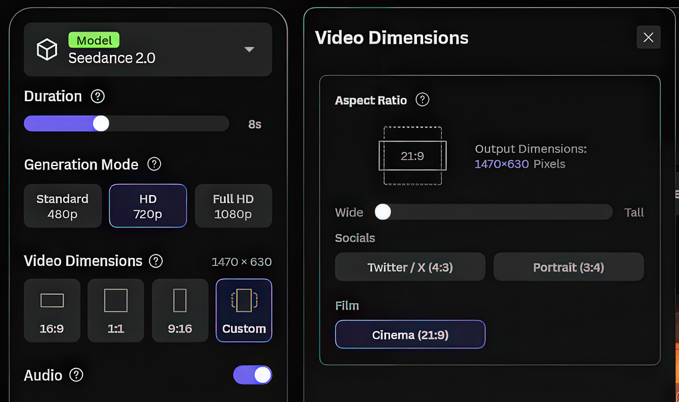The height and width of the screenshot is (402, 679).
Task: Click the Aspect Ratio help icon
Action: [422, 100]
